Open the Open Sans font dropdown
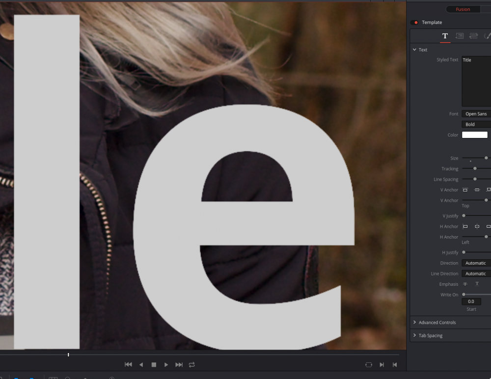 pyautogui.click(x=476, y=114)
